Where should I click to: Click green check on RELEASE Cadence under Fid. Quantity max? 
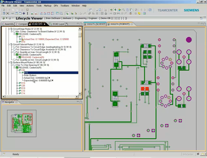(x=17, y=55)
